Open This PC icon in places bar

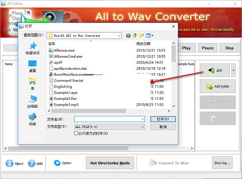point(32,99)
